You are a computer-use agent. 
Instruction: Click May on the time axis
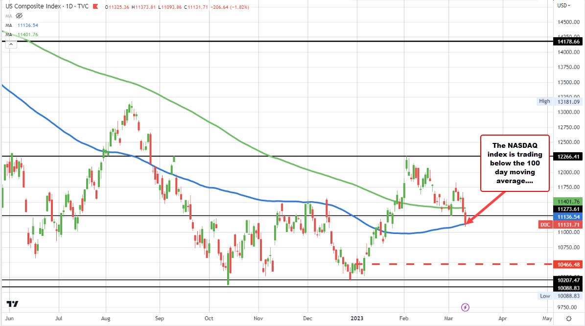click(547, 318)
